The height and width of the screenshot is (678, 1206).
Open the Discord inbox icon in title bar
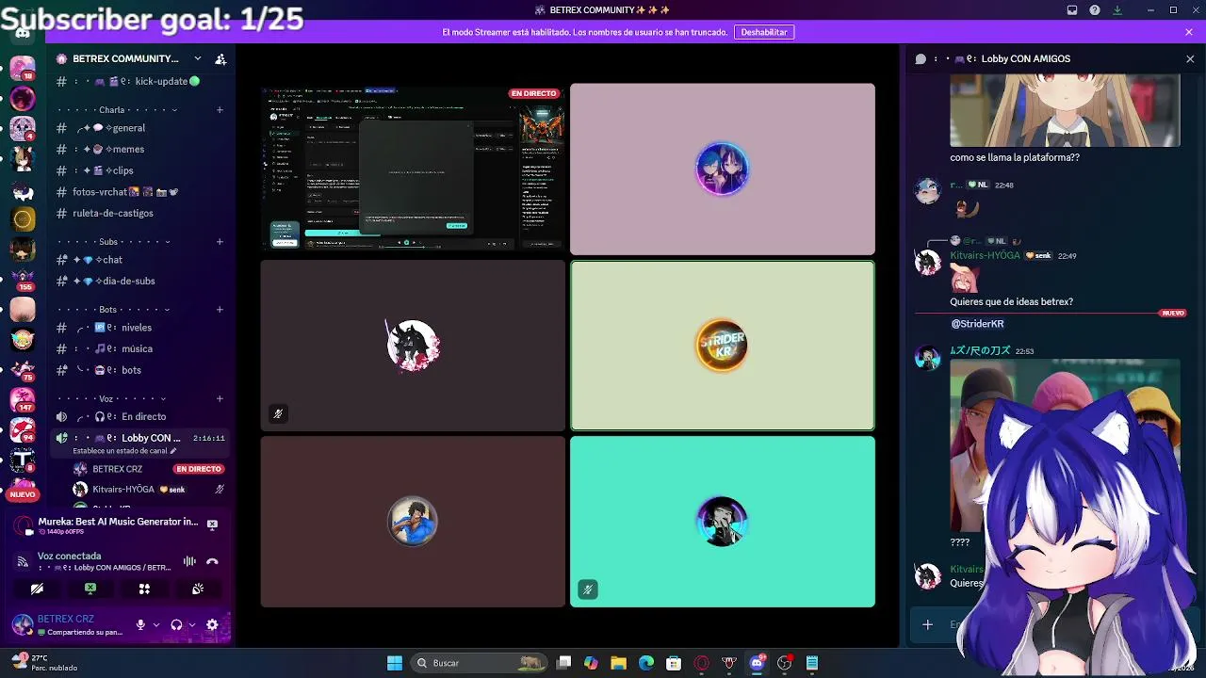(x=1072, y=10)
